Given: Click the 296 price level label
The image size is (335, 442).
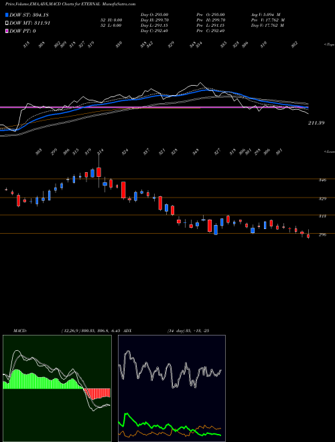Looking at the screenshot, I should click(322, 234).
